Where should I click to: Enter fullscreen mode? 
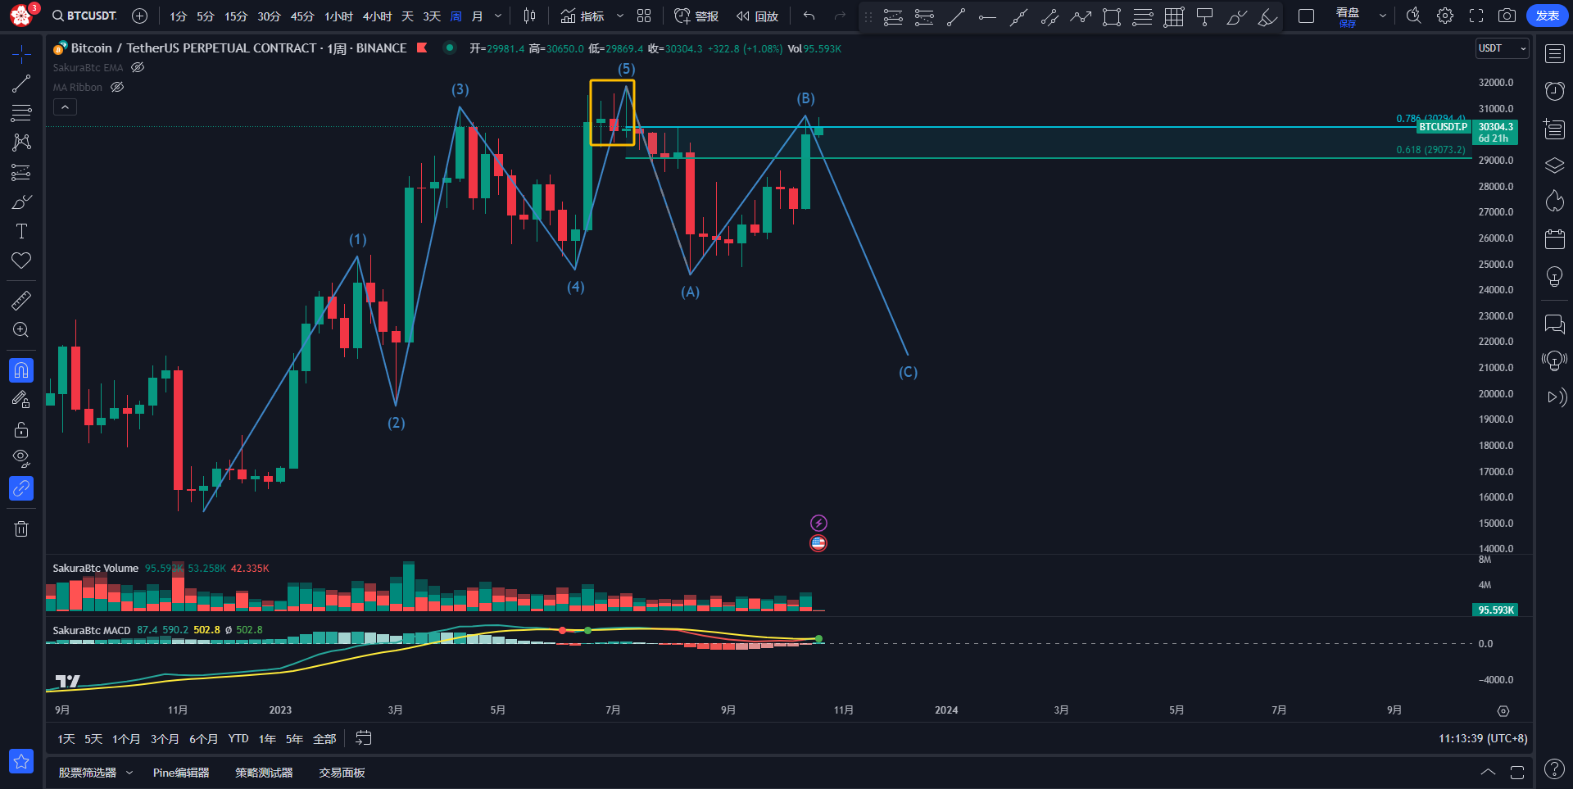tap(1476, 16)
